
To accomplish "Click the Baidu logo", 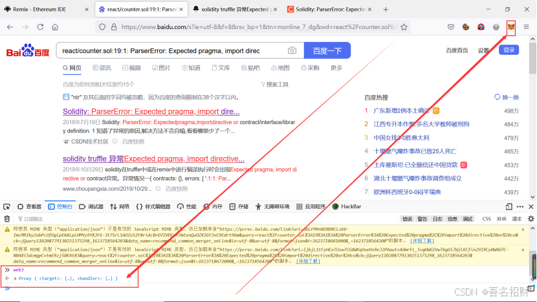I will click(x=28, y=50).
